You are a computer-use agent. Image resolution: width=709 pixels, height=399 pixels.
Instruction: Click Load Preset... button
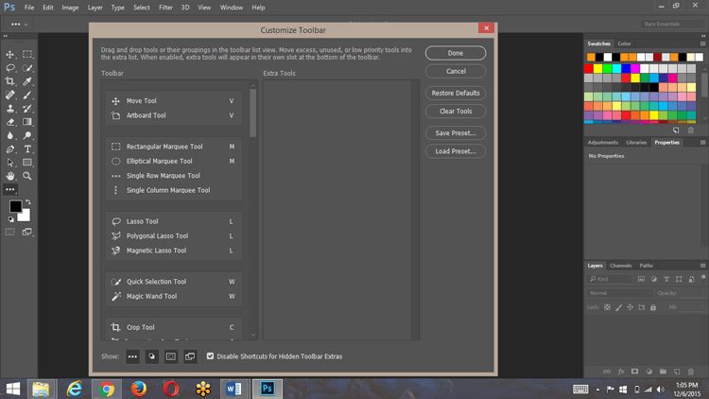tap(456, 151)
